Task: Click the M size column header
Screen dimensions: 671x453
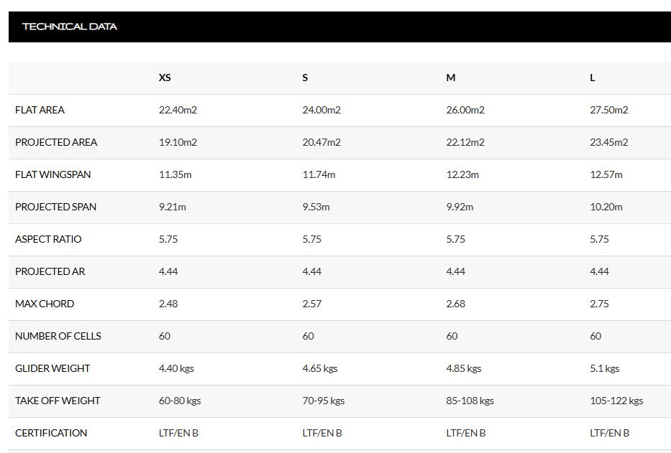Action: click(x=451, y=78)
